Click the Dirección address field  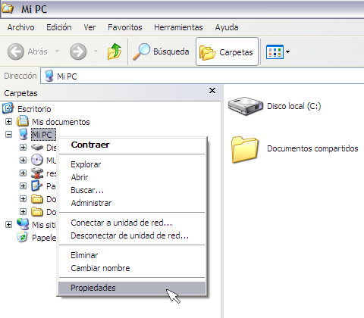202,76
